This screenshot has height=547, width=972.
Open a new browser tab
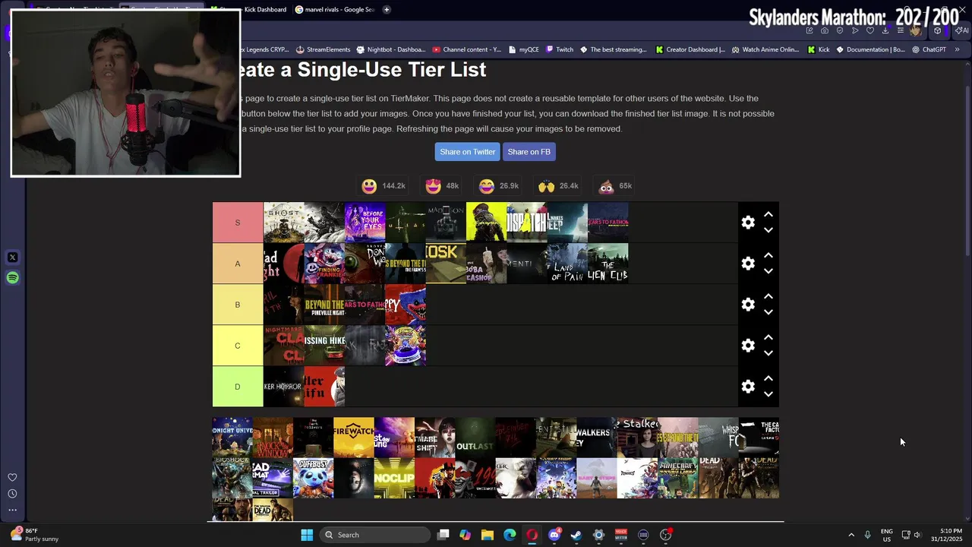pos(387,9)
